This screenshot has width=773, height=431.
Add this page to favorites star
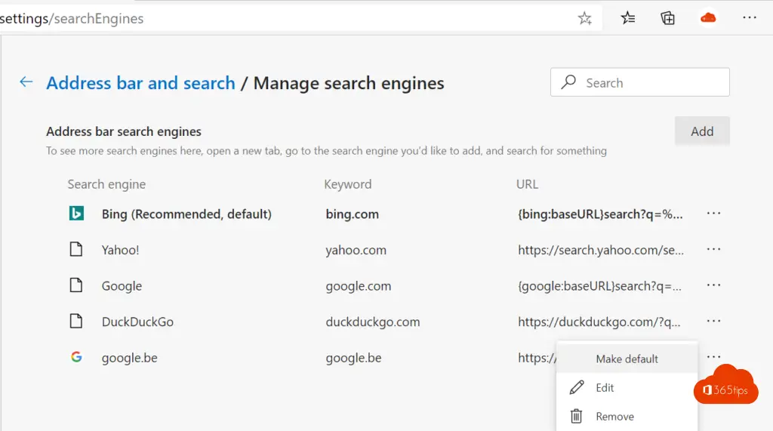tap(585, 18)
